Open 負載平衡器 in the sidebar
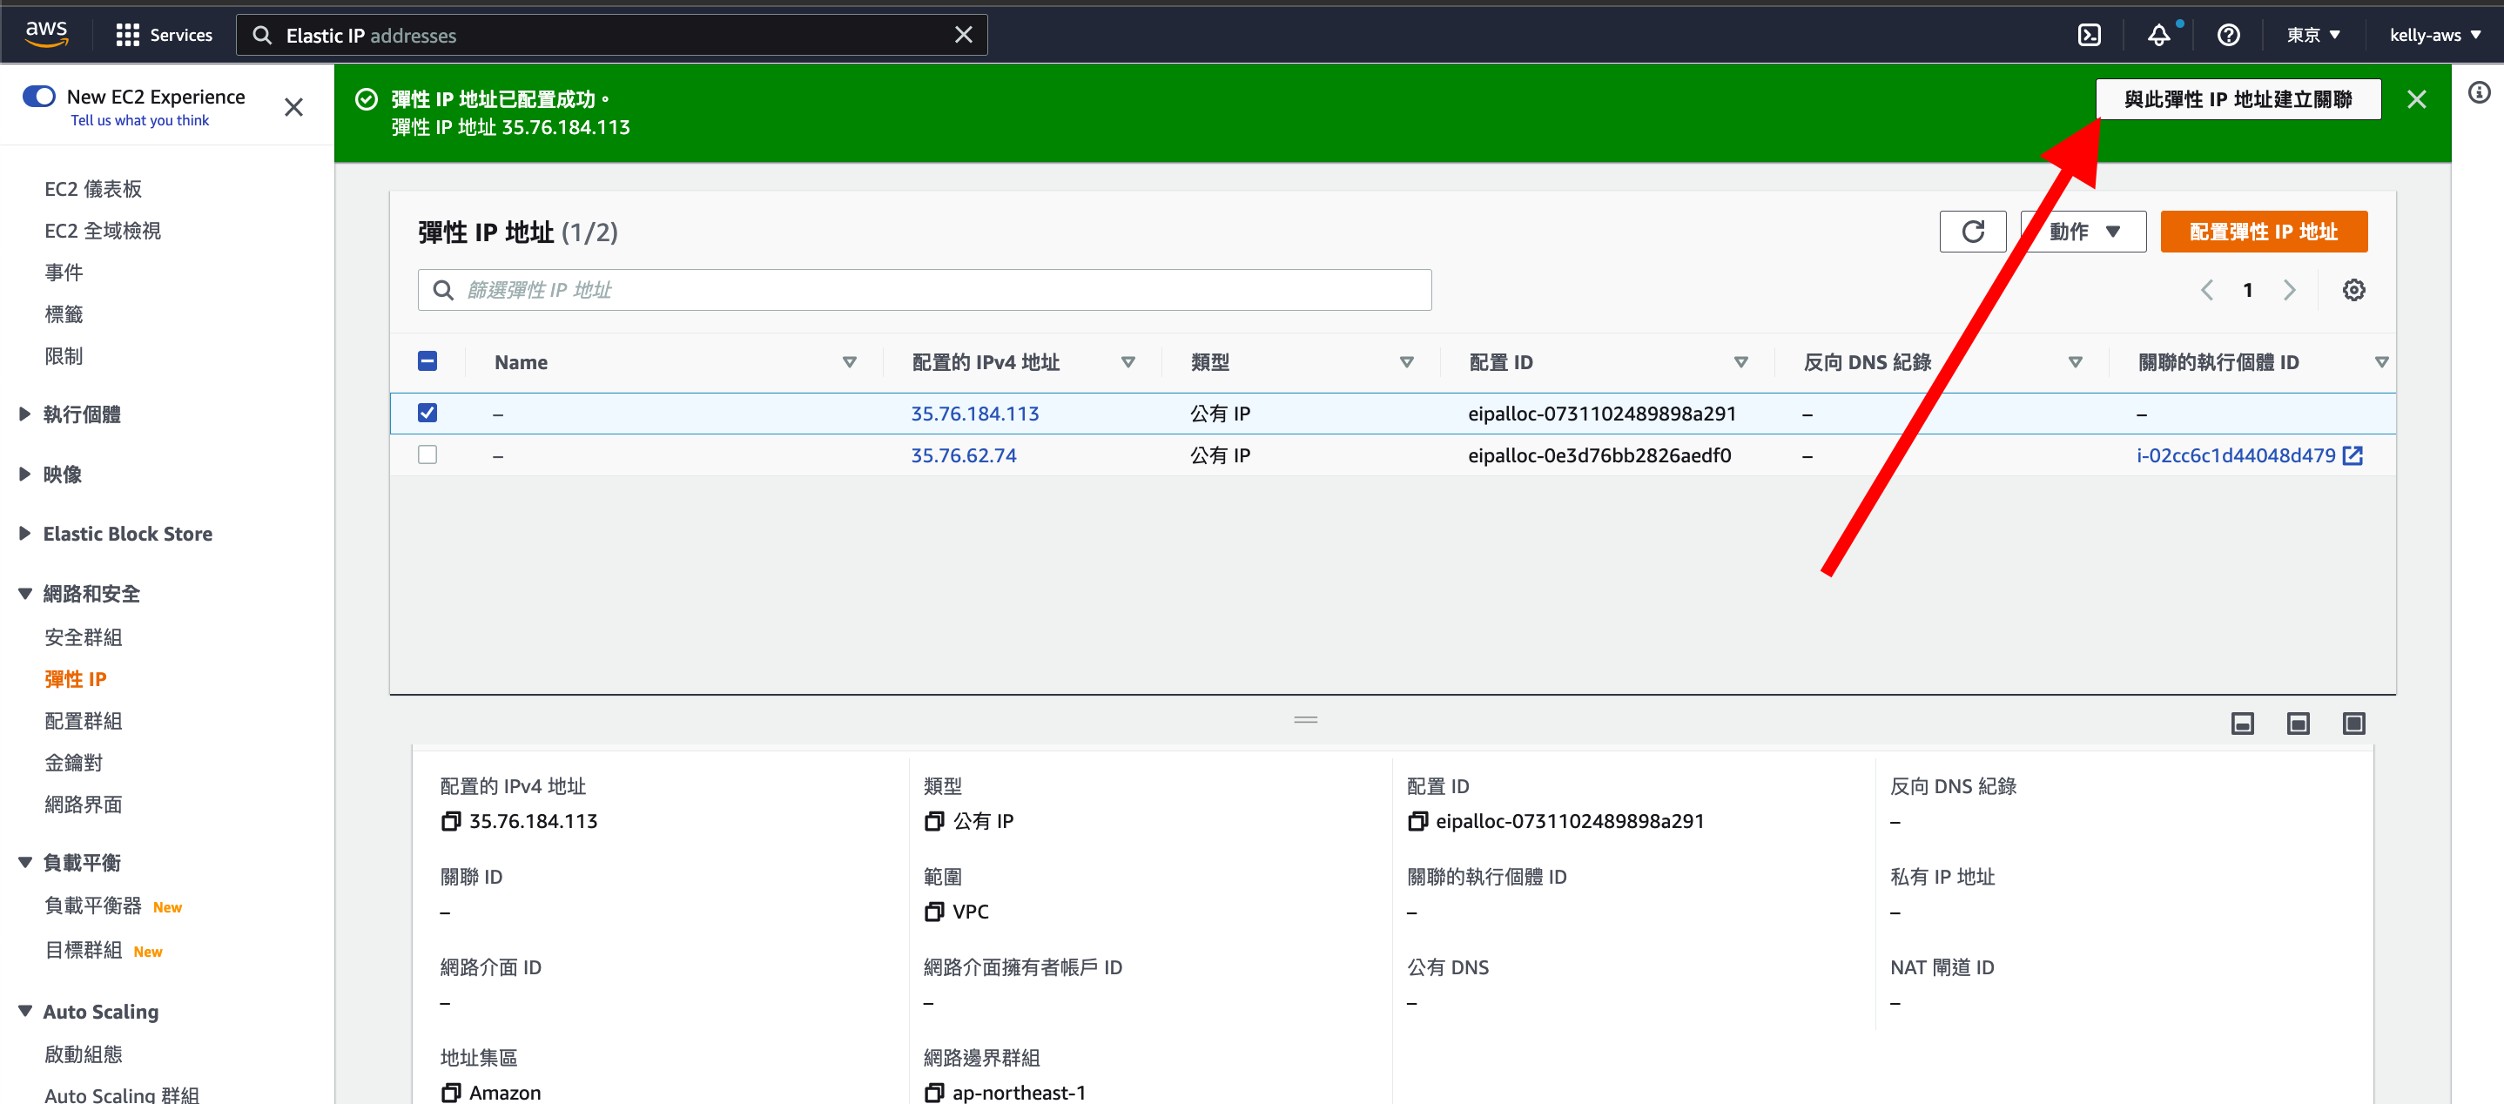Viewport: 2504px width, 1104px height. click(x=92, y=905)
